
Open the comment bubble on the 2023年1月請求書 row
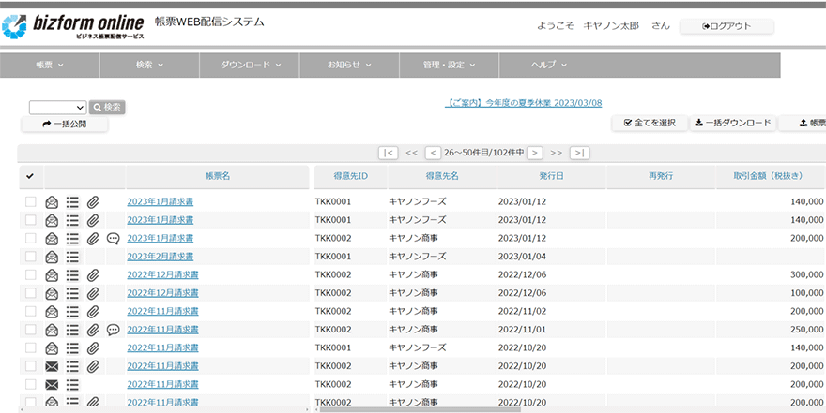(x=114, y=238)
